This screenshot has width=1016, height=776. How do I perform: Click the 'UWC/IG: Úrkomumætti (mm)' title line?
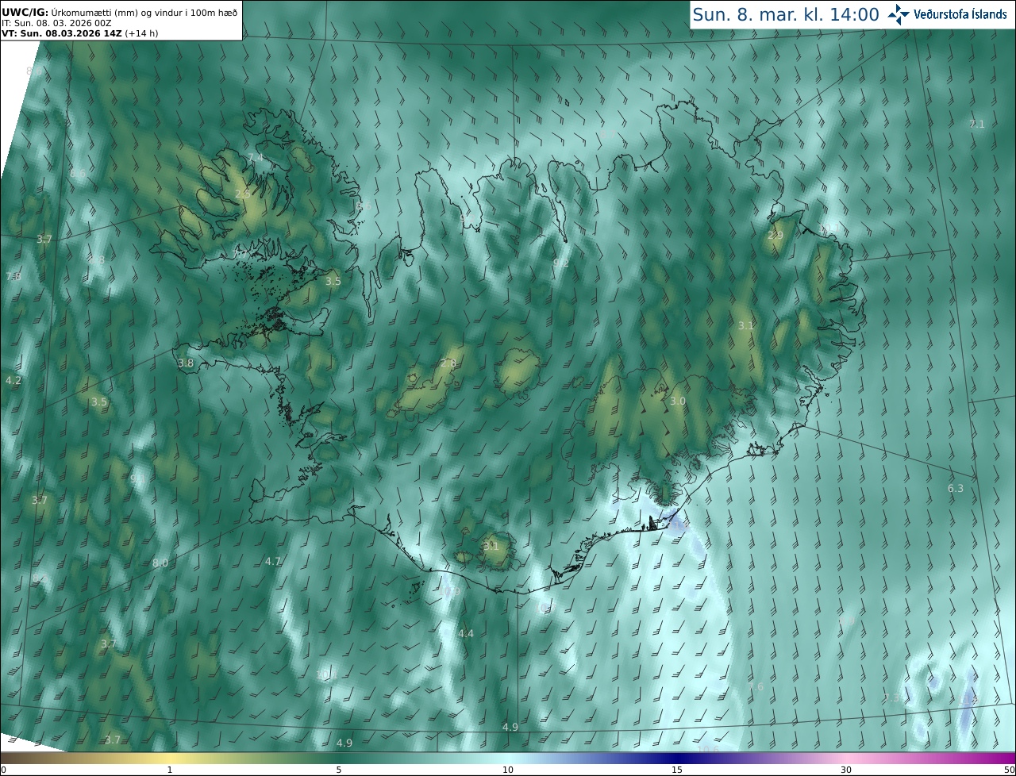point(119,12)
